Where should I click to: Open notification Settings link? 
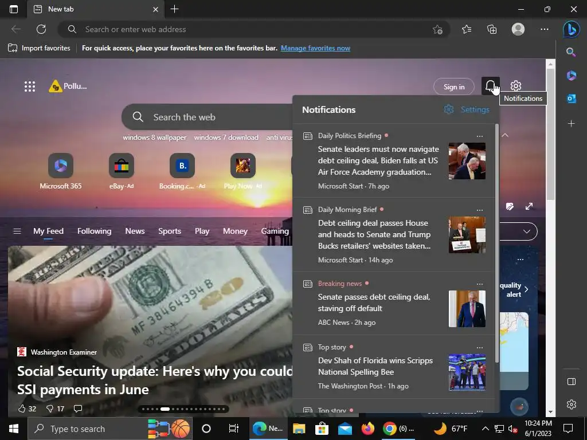467,109
